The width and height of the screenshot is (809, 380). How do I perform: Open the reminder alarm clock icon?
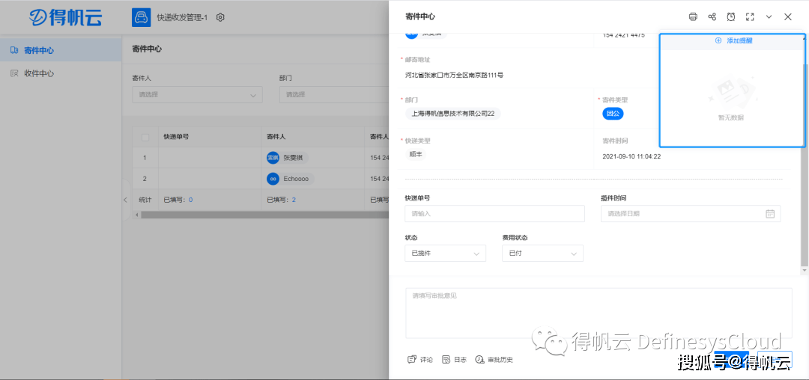coord(731,17)
